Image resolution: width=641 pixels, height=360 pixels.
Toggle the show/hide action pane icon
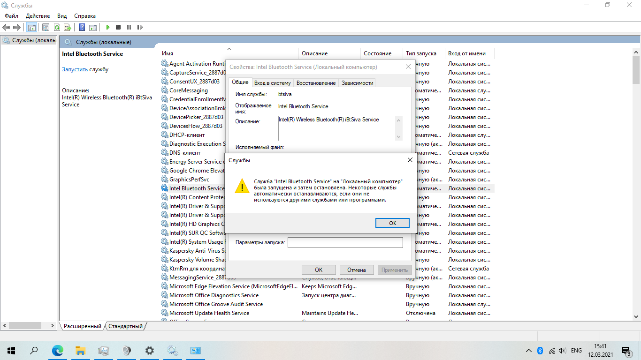[x=93, y=28]
